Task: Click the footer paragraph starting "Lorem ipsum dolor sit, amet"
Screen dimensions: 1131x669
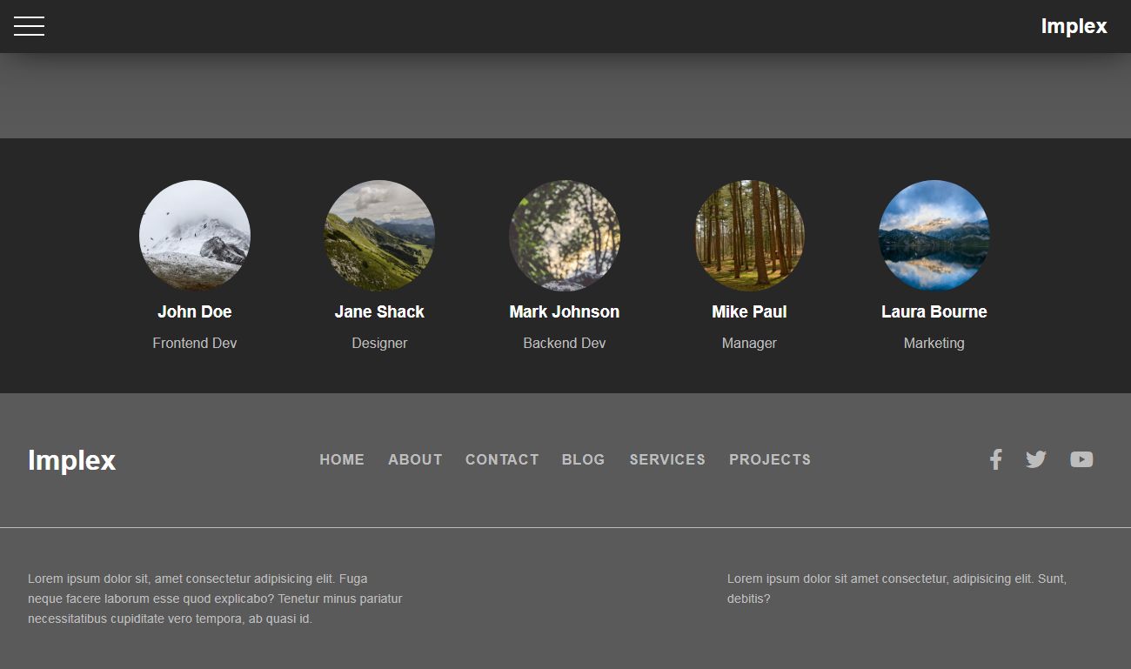Action: click(x=216, y=599)
